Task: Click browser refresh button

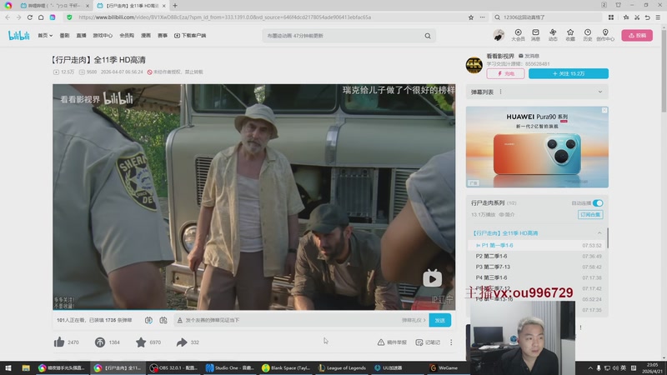Action: pos(30,17)
